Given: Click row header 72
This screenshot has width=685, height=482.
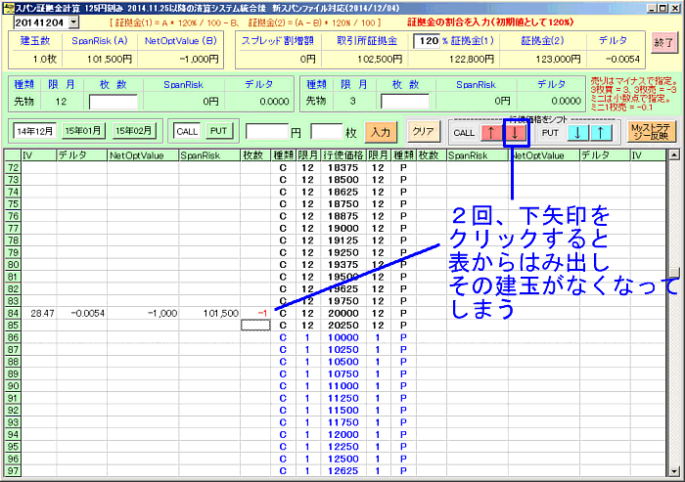Looking at the screenshot, I should 13,167.
